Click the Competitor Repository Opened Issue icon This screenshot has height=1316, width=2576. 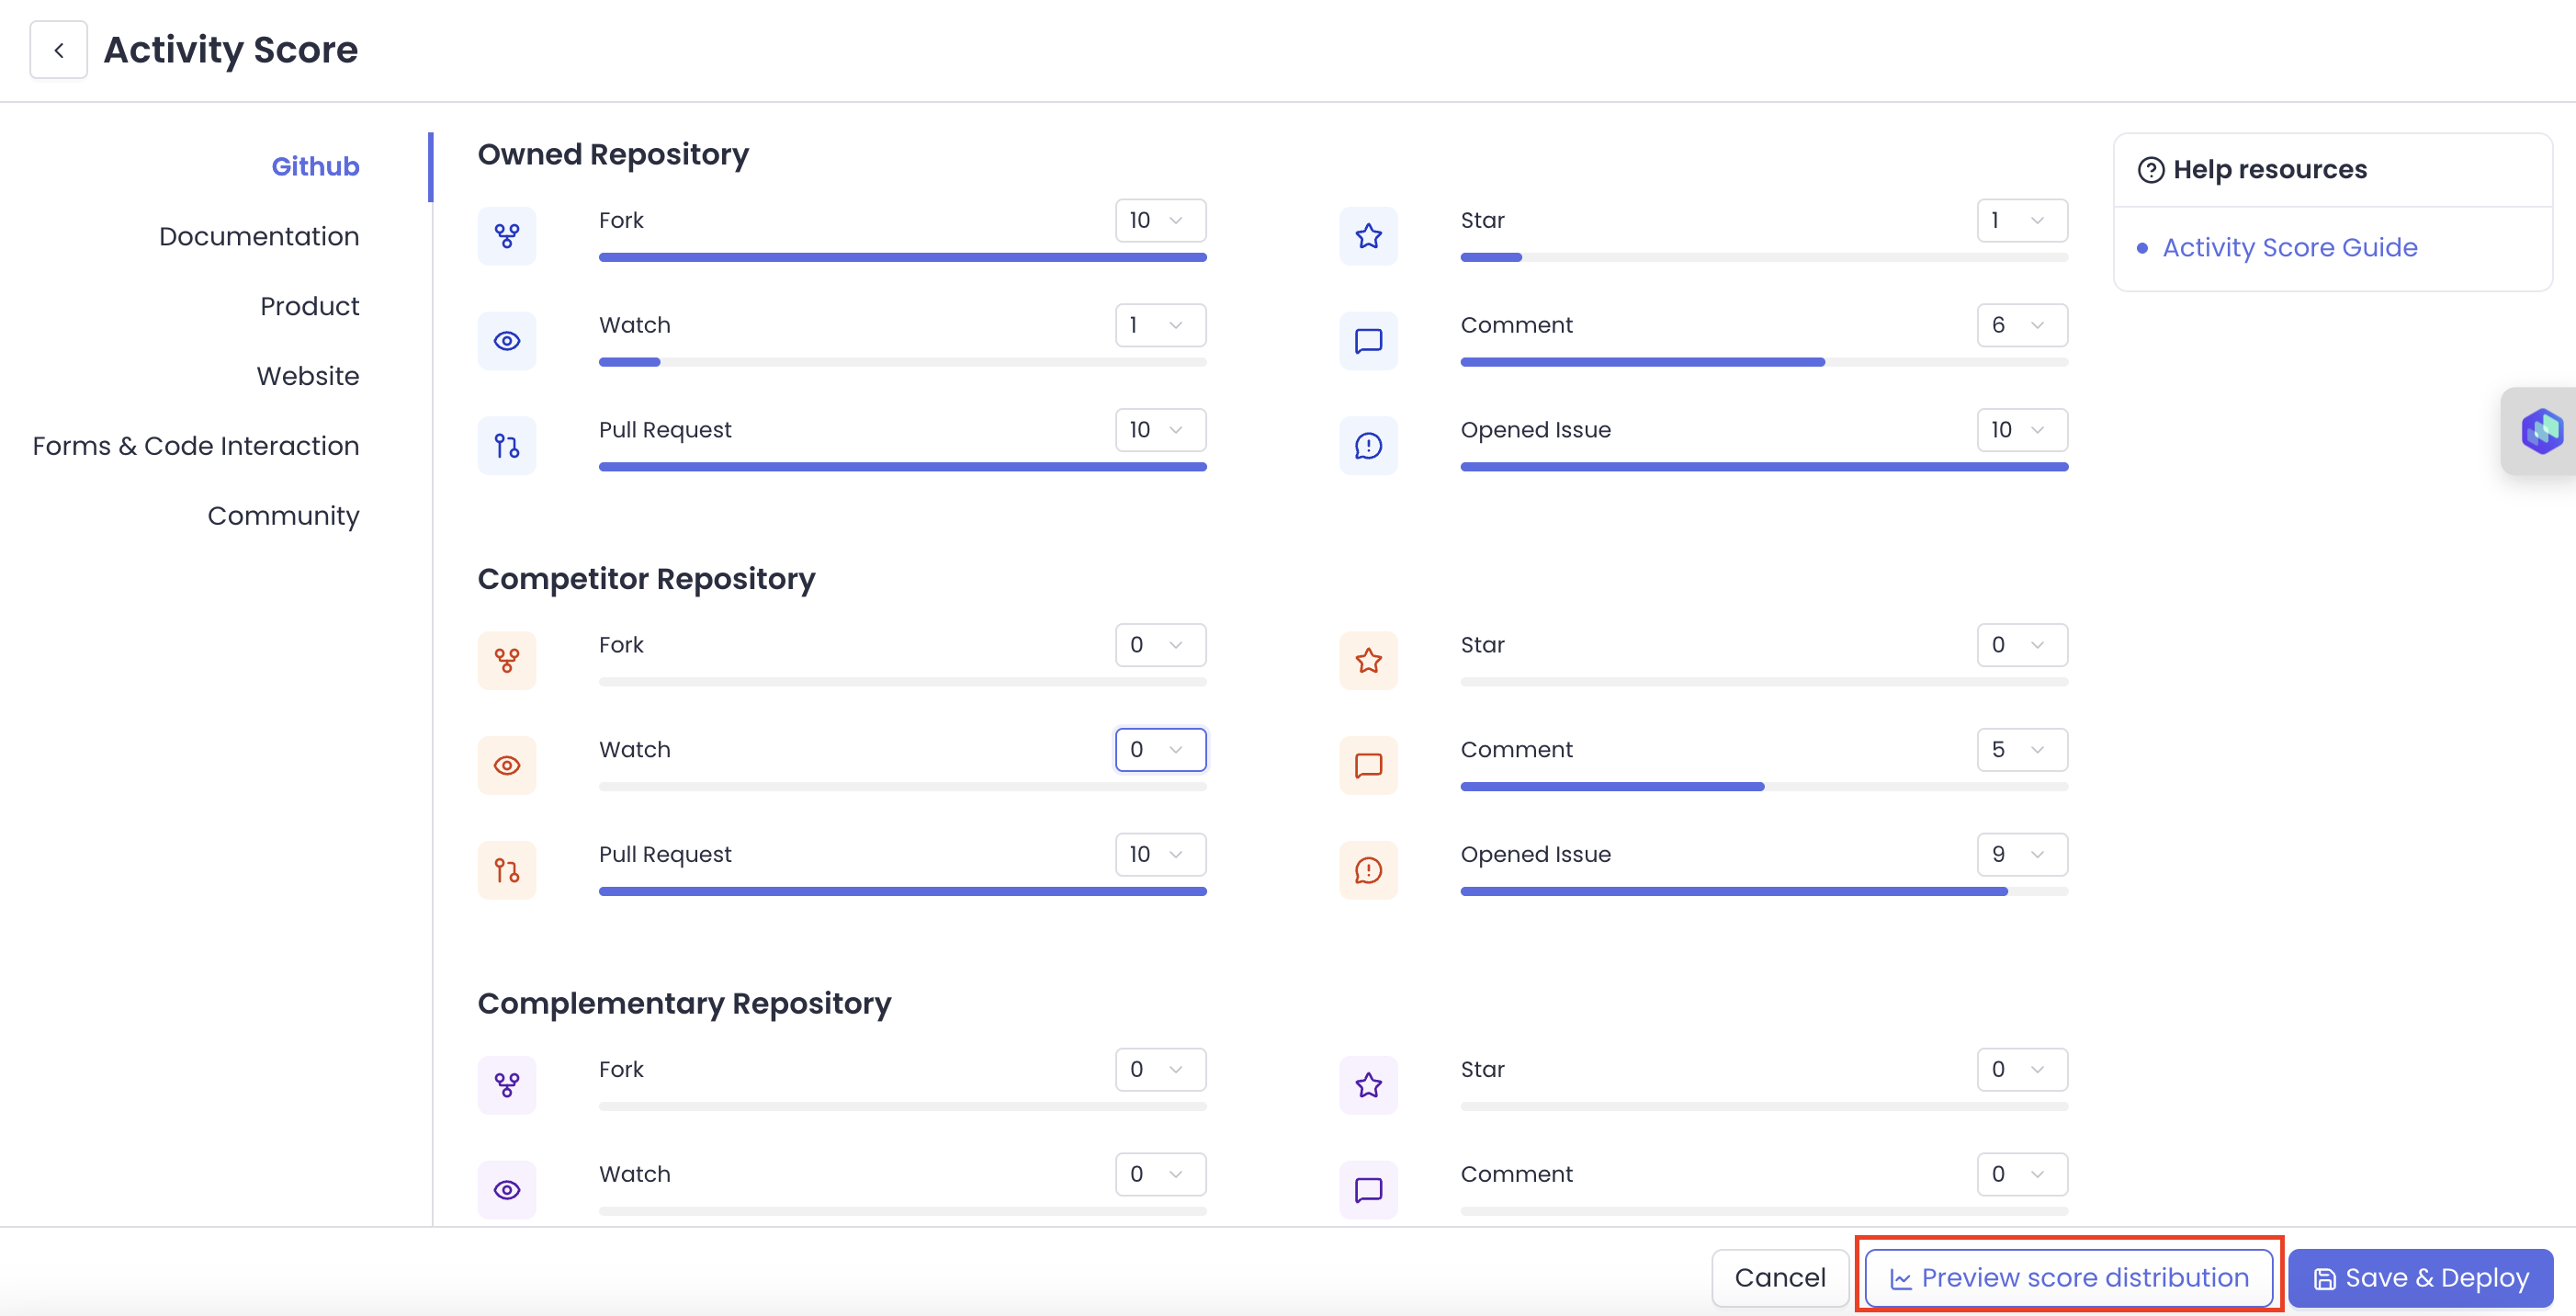(1368, 870)
